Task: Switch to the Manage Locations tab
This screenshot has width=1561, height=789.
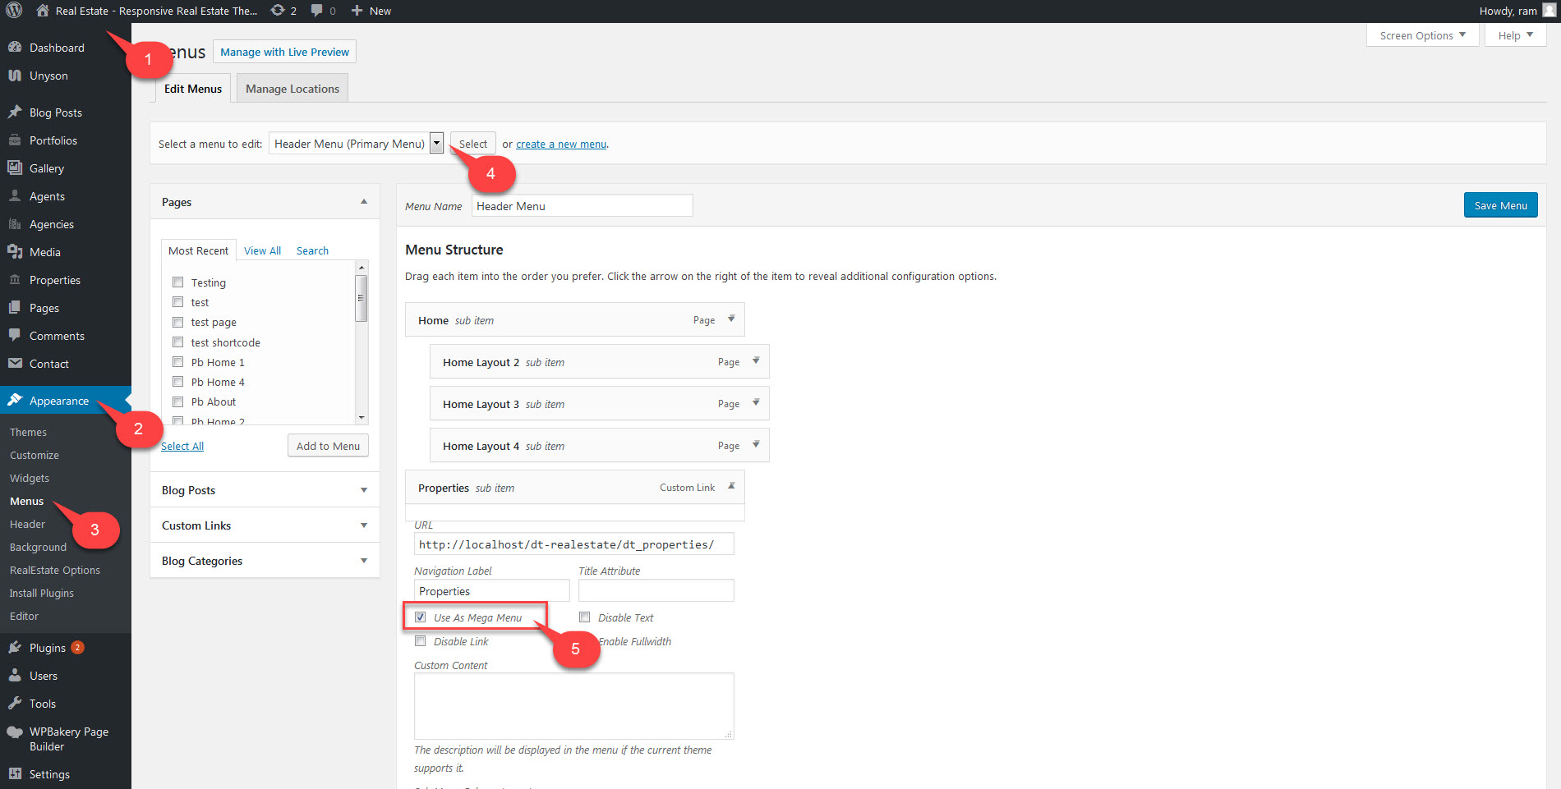Action: tap(292, 89)
